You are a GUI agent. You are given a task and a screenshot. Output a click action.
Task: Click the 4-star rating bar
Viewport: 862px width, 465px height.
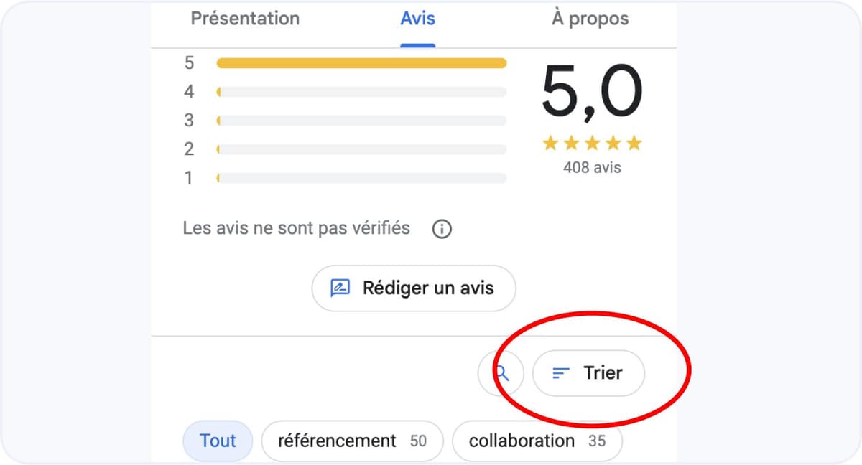361,92
